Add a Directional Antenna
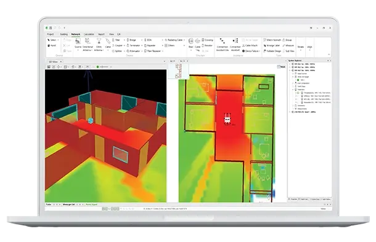 (x=88, y=44)
